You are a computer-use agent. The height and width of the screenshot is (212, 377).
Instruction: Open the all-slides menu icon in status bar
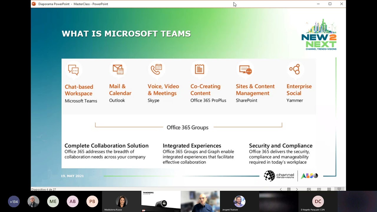coord(289,189)
